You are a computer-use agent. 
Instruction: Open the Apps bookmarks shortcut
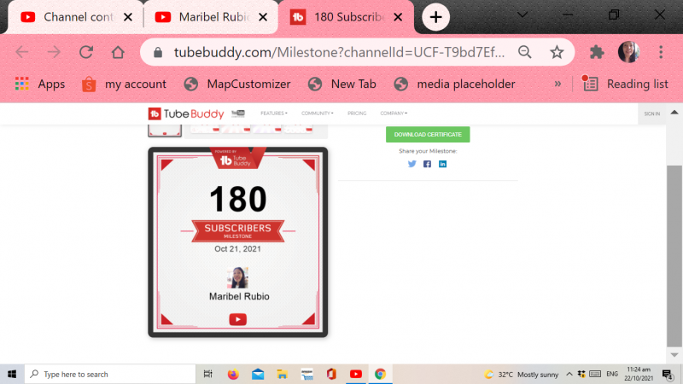click(40, 84)
